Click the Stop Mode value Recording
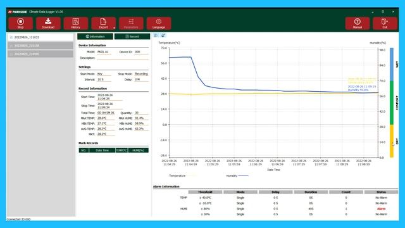The image size is (405, 228). pyautogui.click(x=142, y=73)
